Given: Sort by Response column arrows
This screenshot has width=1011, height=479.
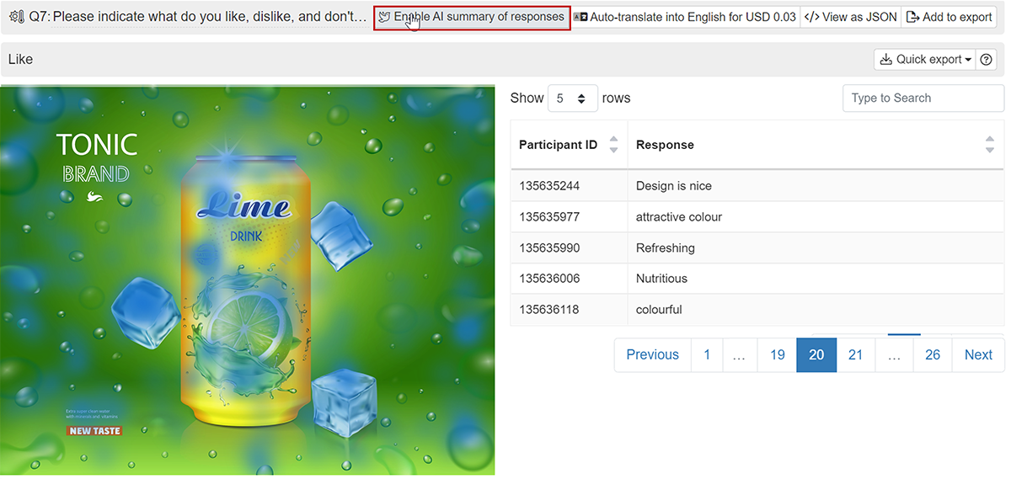Looking at the screenshot, I should (x=989, y=145).
